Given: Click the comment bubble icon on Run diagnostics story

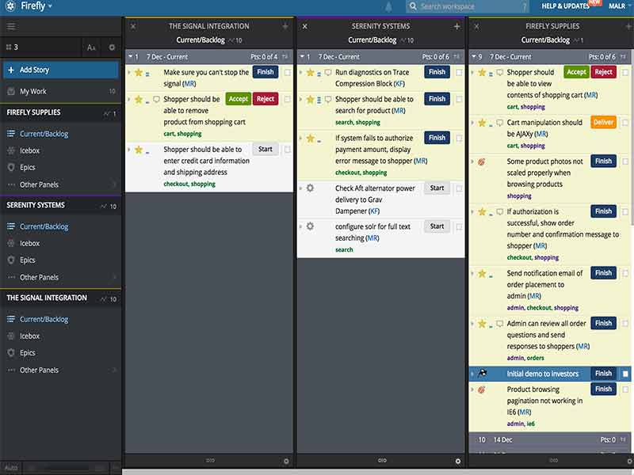Looking at the screenshot, I should click(x=327, y=72).
